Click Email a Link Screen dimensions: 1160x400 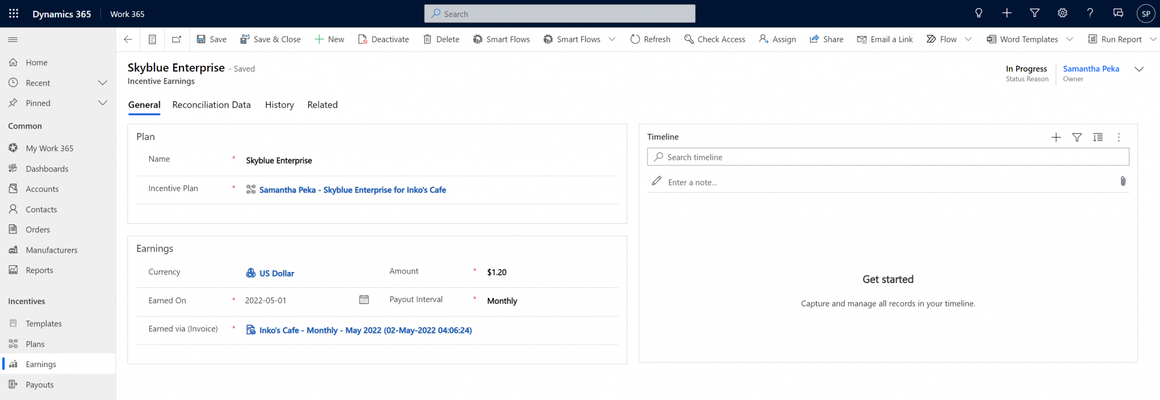coord(885,39)
